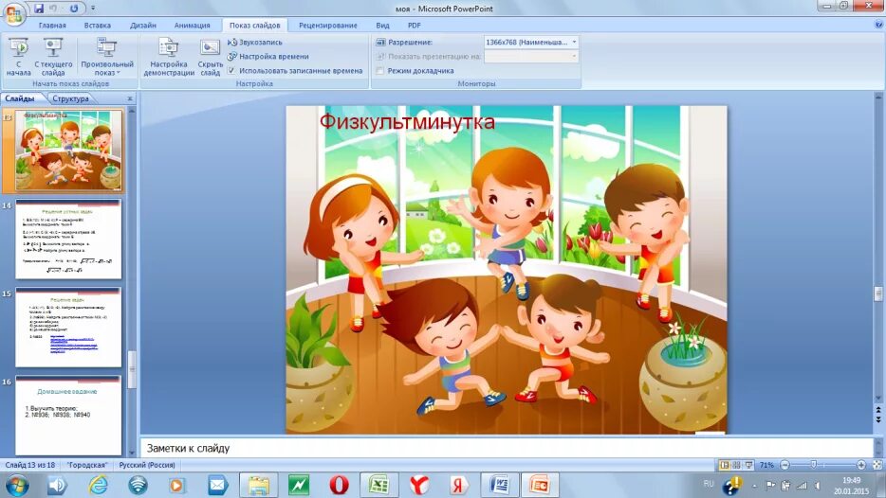Open Произвольный показ custom show dropdown
The image size is (886, 498).
point(107,57)
